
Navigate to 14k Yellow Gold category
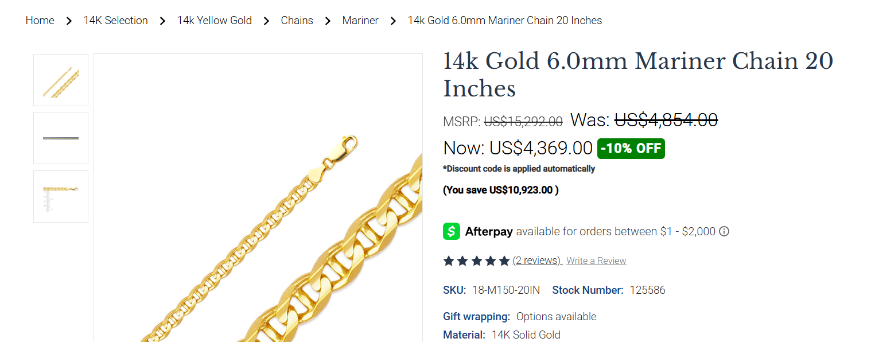(215, 21)
